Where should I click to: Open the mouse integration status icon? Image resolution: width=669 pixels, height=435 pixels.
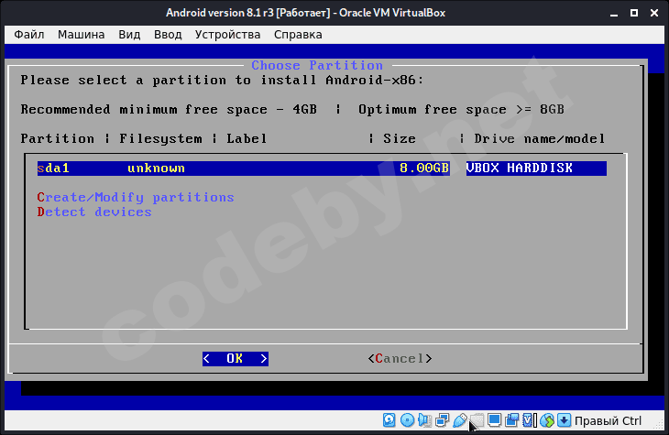pos(546,420)
